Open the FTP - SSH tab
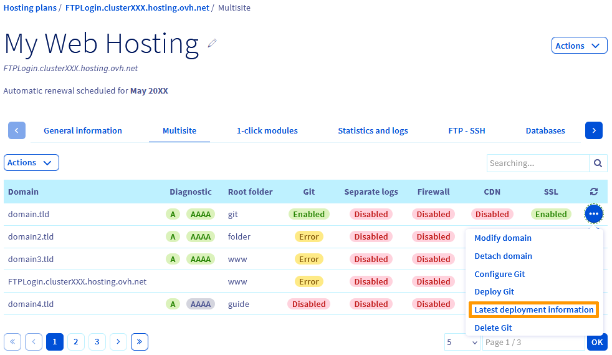Image resolution: width=612 pixels, height=355 pixels. pyautogui.click(x=466, y=131)
